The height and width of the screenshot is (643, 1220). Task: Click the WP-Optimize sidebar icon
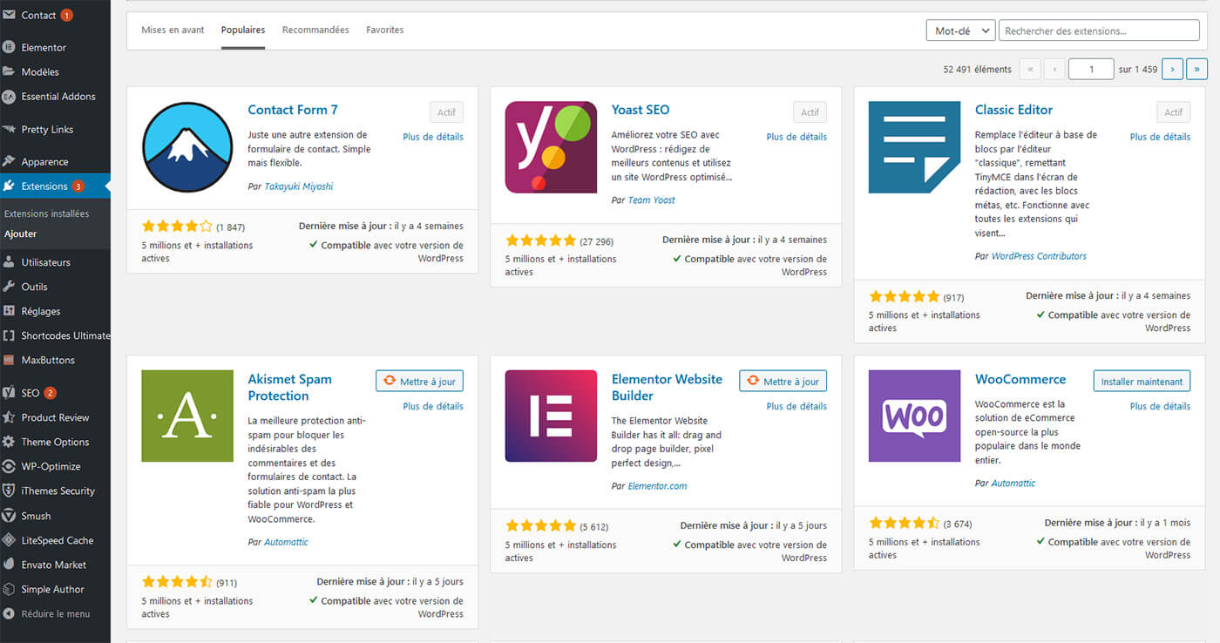(x=9, y=466)
